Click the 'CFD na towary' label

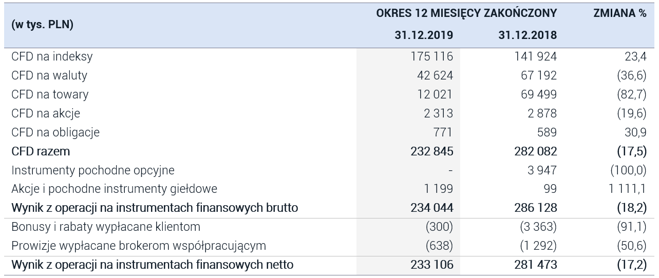pyautogui.click(x=50, y=94)
